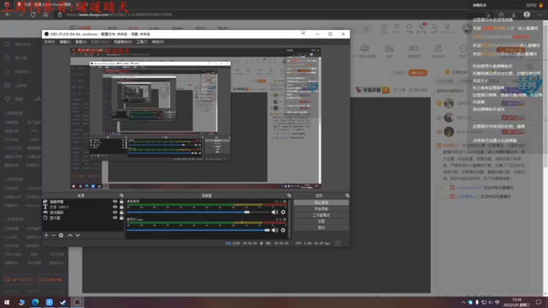Open Douyu follows heart icon
Screen dimensions: 548x308
[397, 27]
